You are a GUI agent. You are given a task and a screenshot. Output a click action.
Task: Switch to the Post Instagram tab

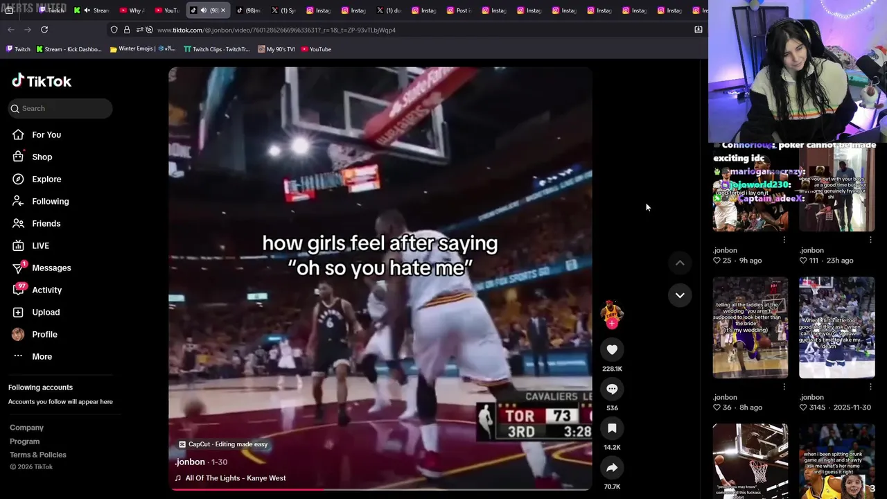click(459, 10)
